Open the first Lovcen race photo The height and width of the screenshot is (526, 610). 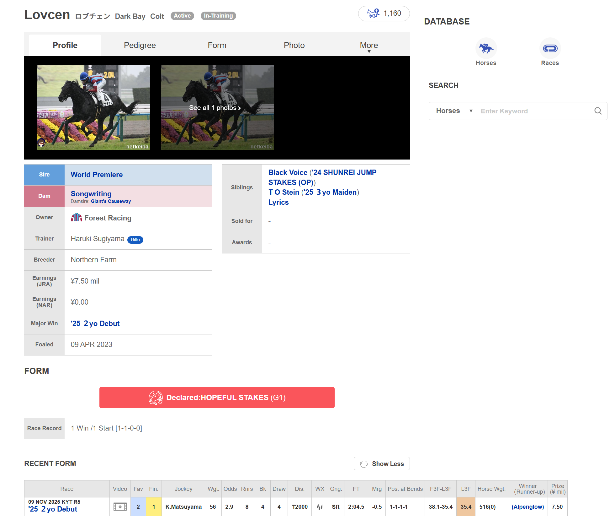coord(93,107)
